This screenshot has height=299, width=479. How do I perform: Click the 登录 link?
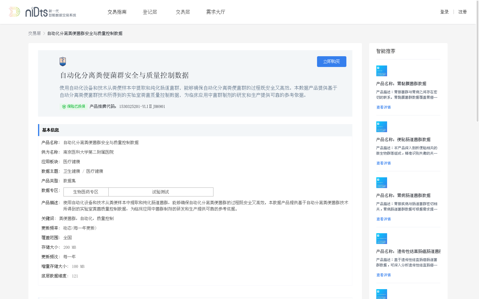[x=444, y=12]
